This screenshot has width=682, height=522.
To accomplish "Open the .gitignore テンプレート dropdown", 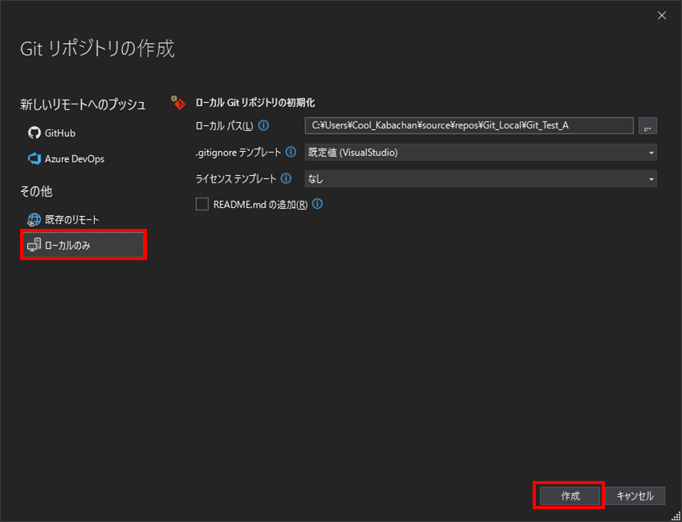I will (x=480, y=153).
